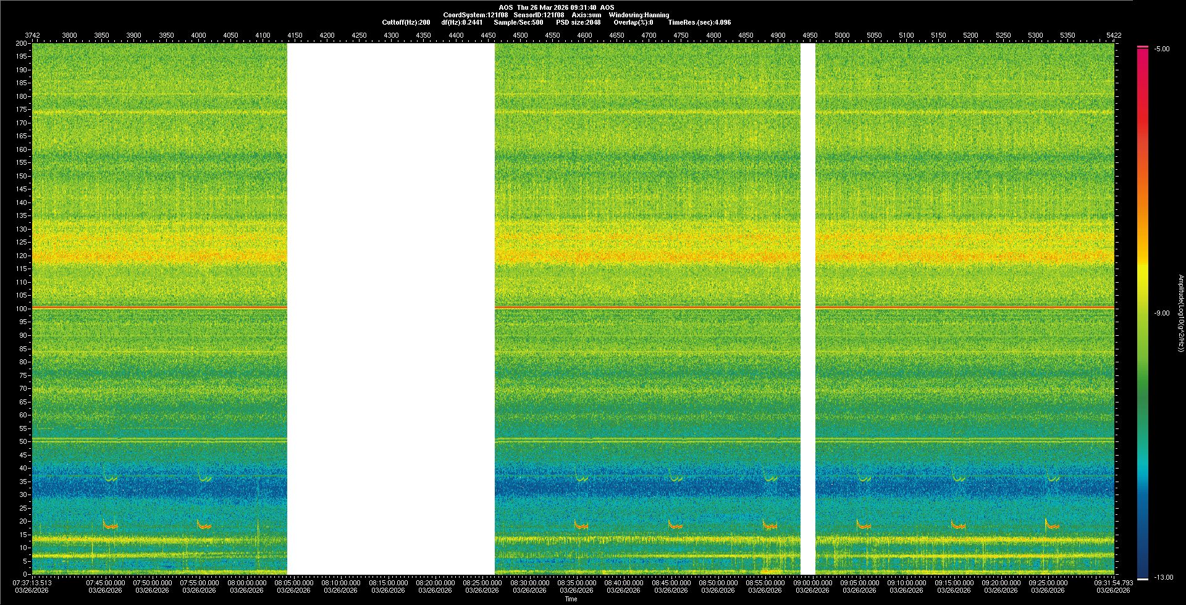1186x605 pixels.
Task: Click the Amplitude Log10(g^2/Hz) colorbar title
Action: 1180,313
